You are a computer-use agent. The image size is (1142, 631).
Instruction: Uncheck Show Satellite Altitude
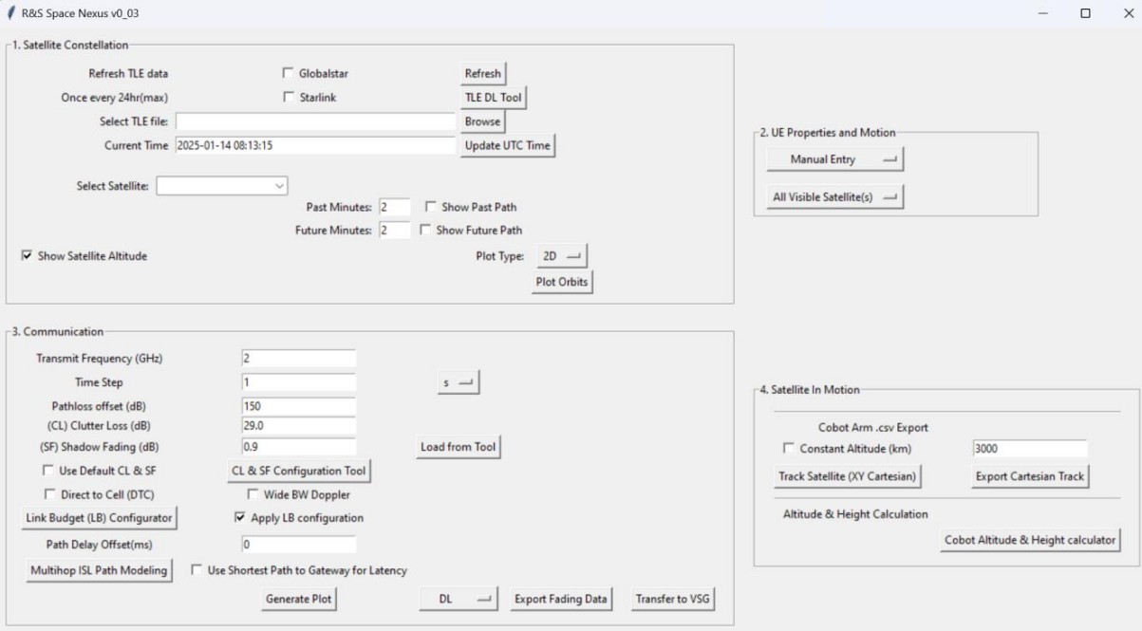click(x=27, y=256)
